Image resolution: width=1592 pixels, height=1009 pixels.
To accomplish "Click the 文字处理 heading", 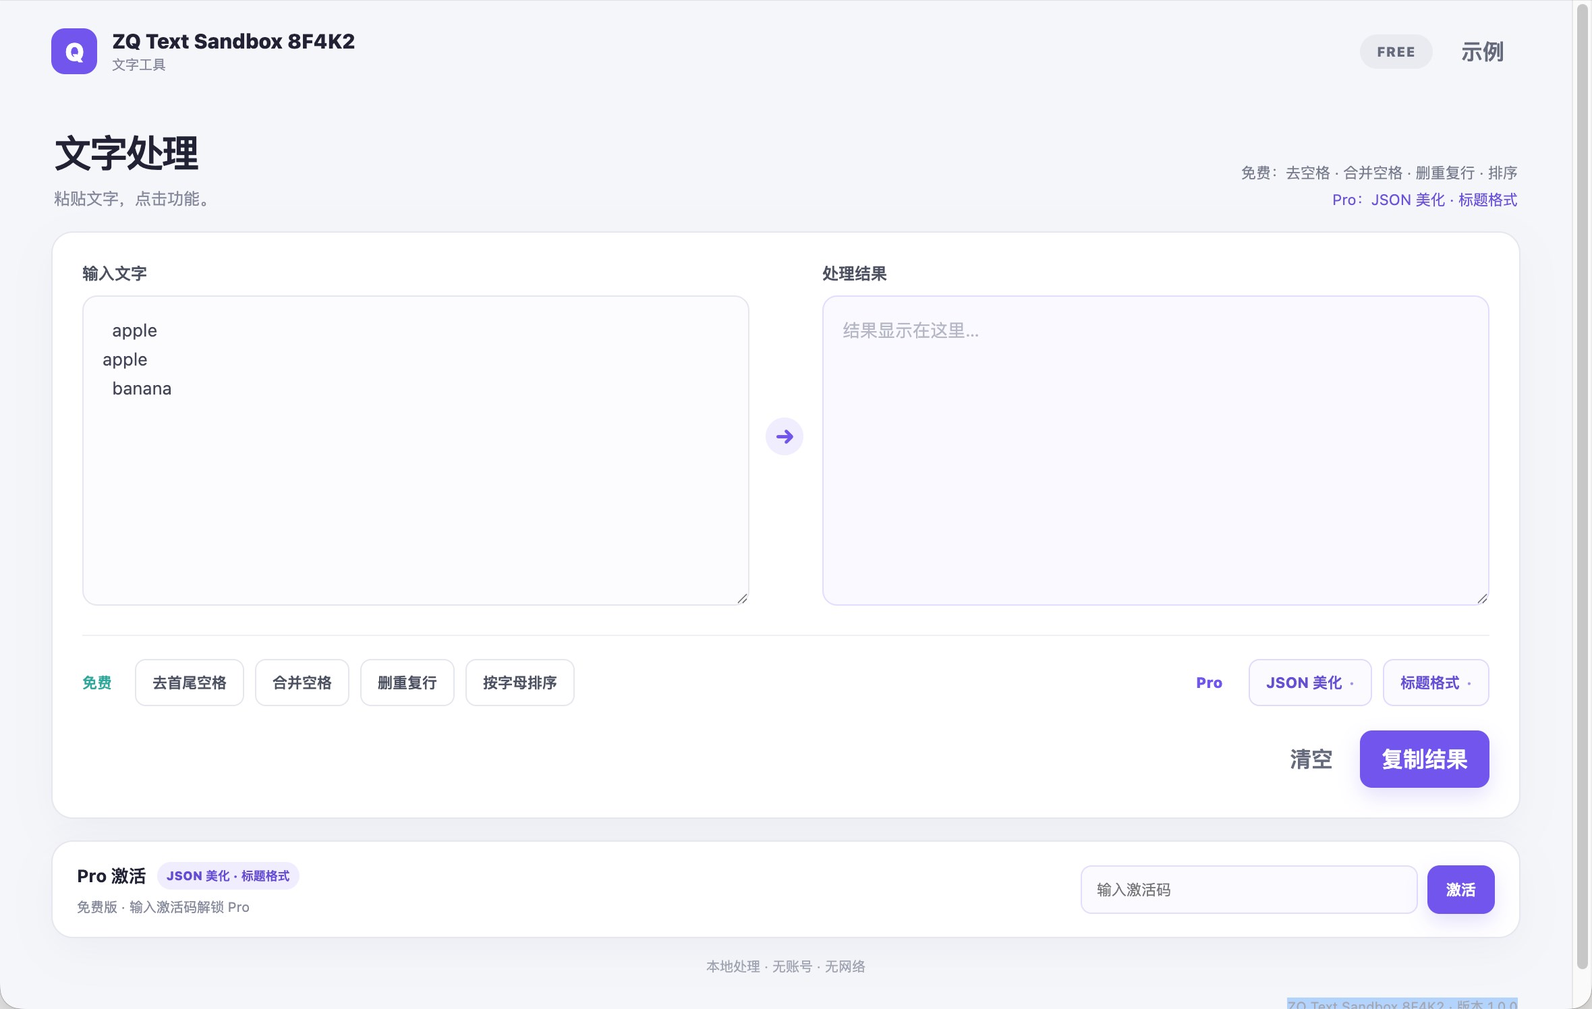I will coord(127,154).
